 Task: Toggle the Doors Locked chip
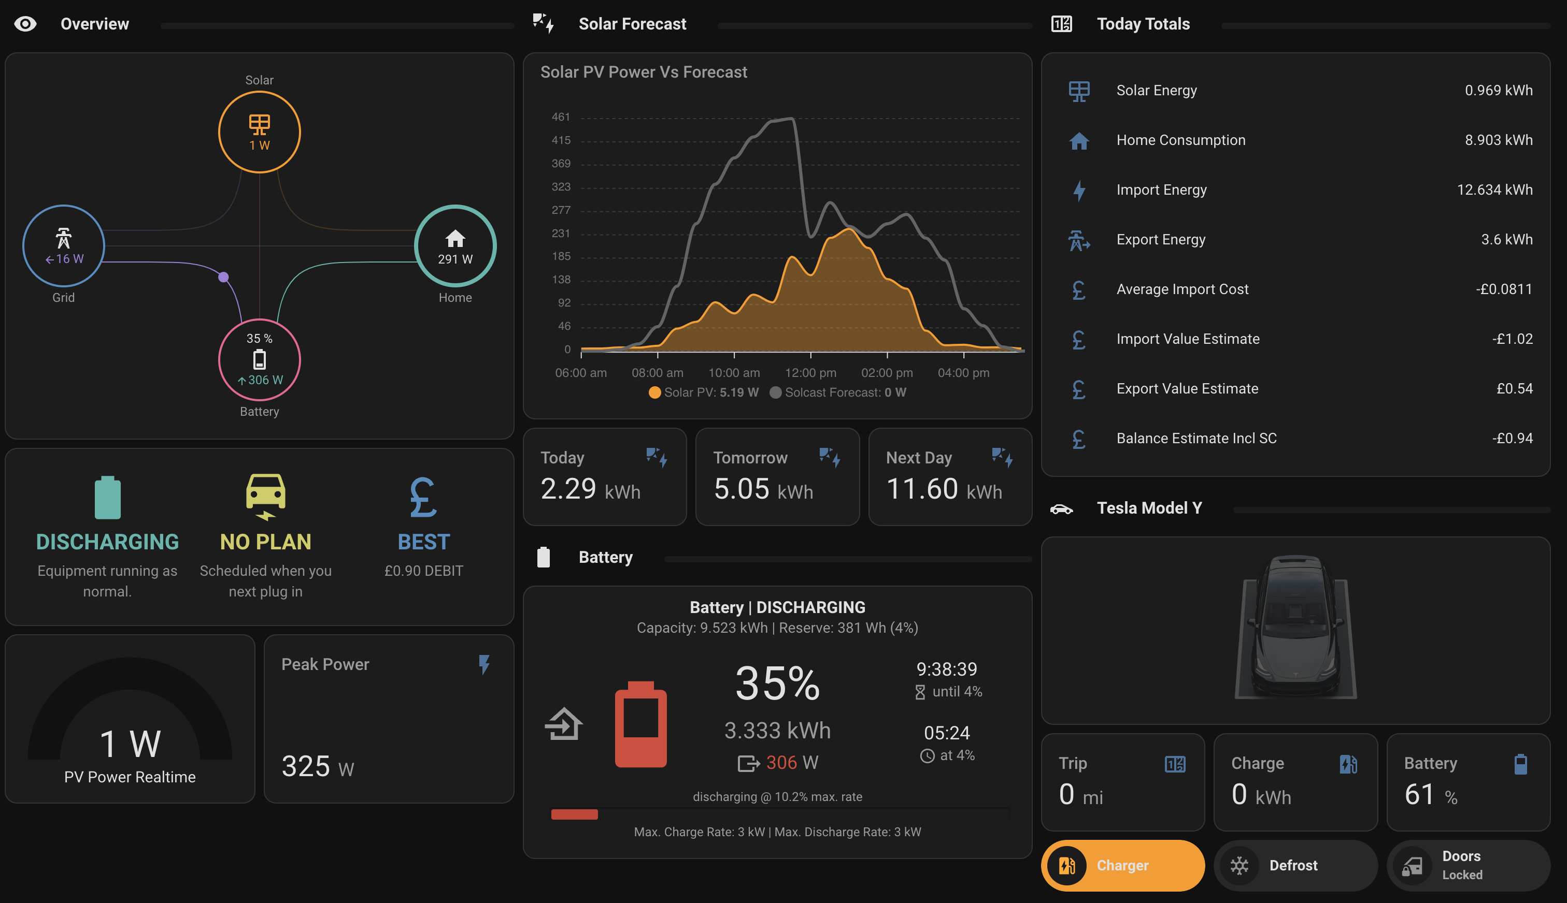(x=1469, y=865)
